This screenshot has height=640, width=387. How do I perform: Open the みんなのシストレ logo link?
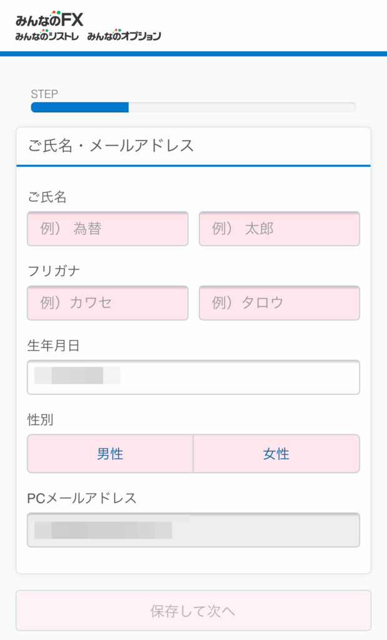pos(47,36)
